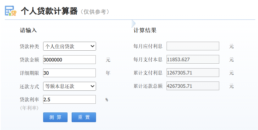Click the 贷款种类 label text
The height and width of the screenshot is (130, 258).
pos(29,46)
